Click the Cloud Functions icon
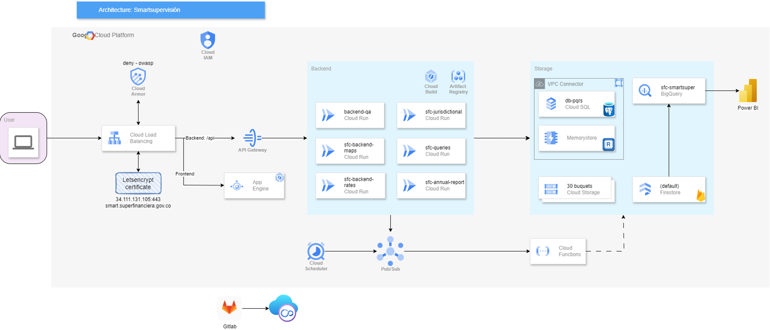The height and width of the screenshot is (330, 770). pos(543,251)
